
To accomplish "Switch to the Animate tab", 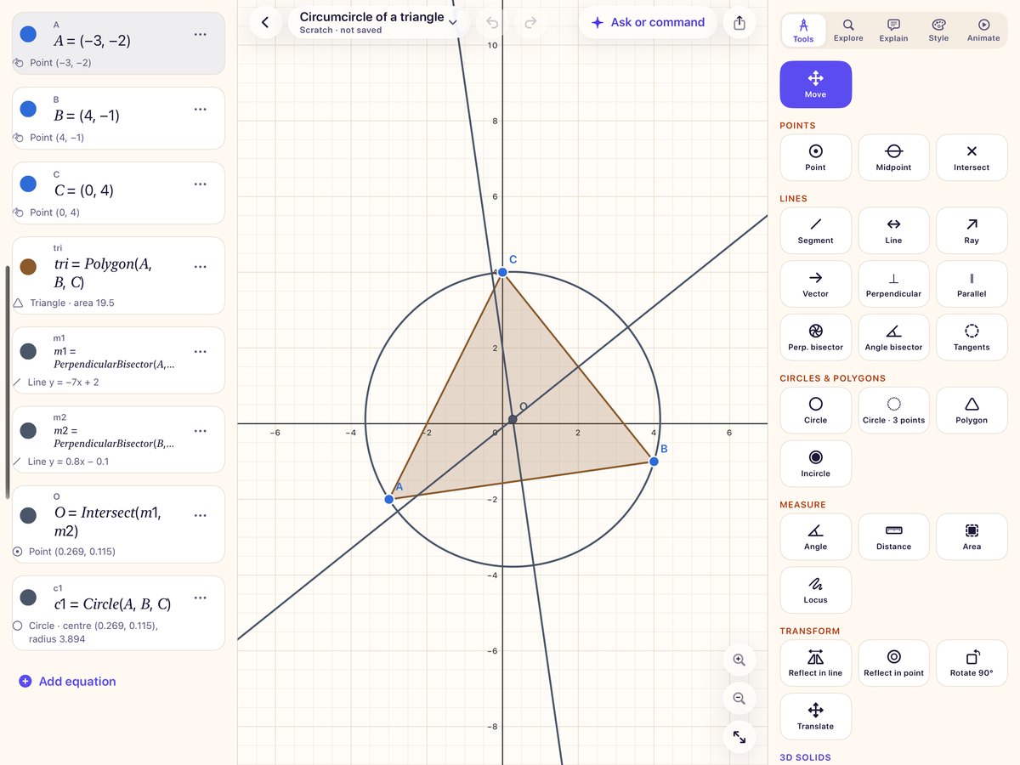I will [x=983, y=30].
